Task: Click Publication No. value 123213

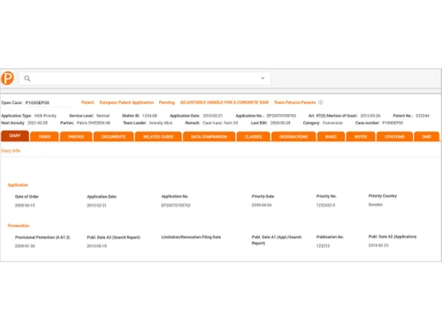Action: coord(323,245)
